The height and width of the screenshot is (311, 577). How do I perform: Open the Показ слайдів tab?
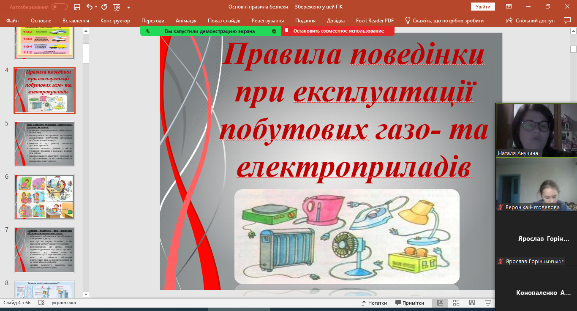click(x=224, y=20)
